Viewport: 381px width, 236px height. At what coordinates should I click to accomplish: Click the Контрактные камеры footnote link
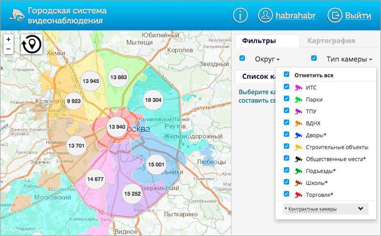point(312,209)
